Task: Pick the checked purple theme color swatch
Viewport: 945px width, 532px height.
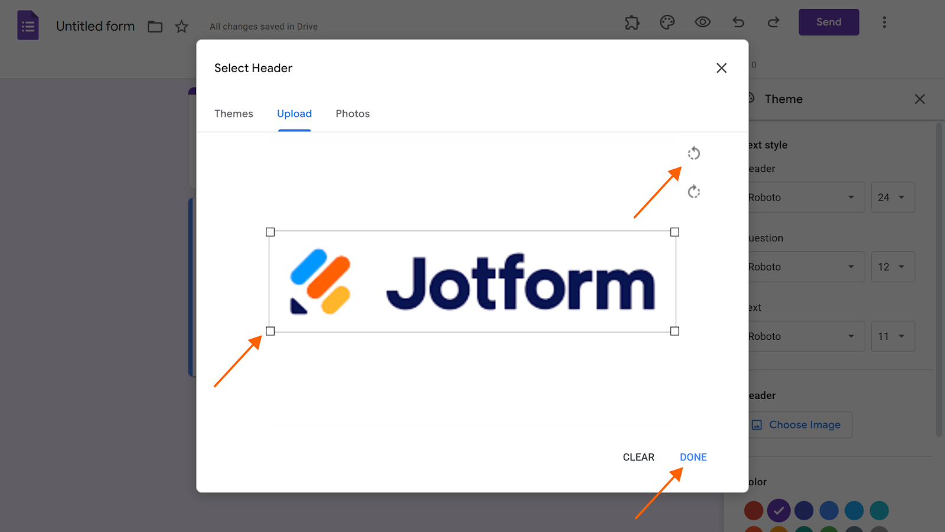Action: pyautogui.click(x=779, y=510)
